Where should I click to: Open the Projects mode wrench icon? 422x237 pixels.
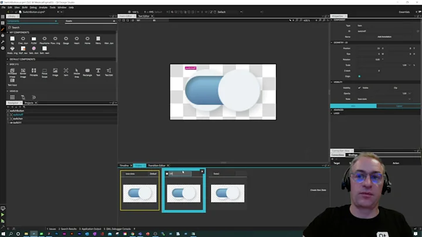3,42
